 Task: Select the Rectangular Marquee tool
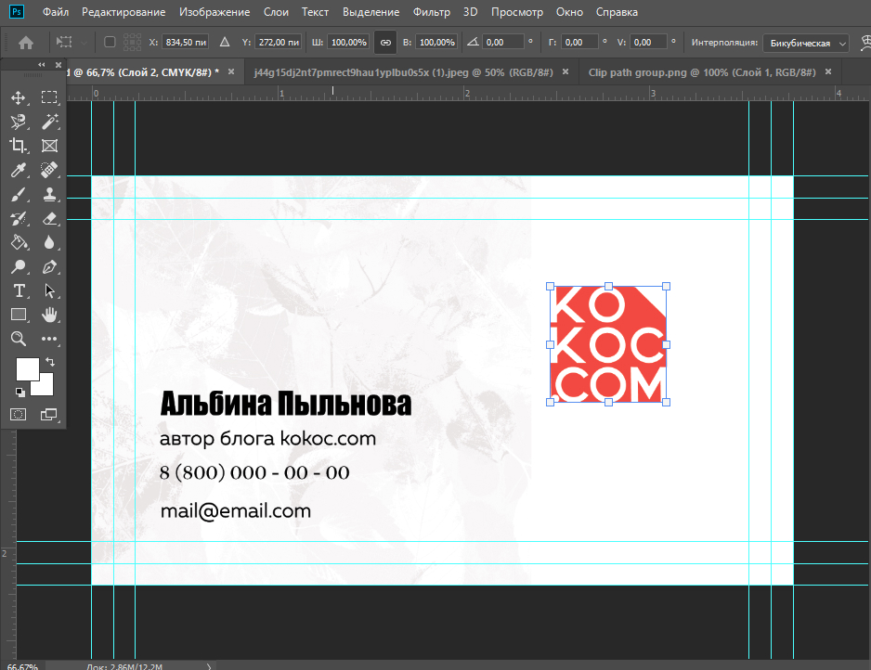[49, 97]
